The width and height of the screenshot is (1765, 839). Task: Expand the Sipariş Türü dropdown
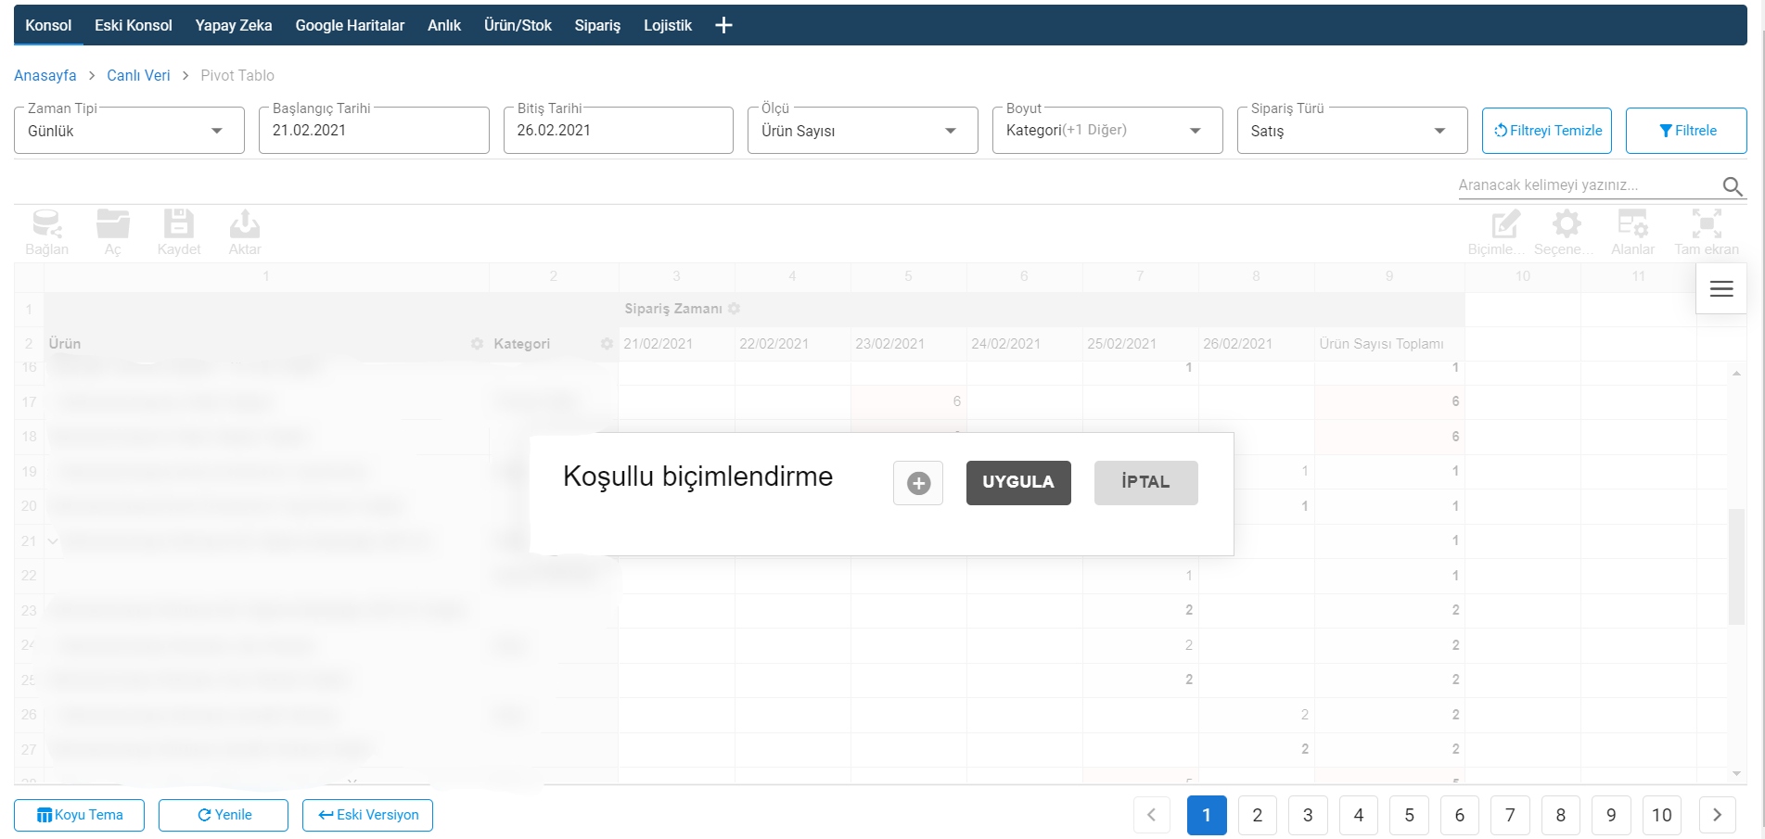tap(1352, 131)
